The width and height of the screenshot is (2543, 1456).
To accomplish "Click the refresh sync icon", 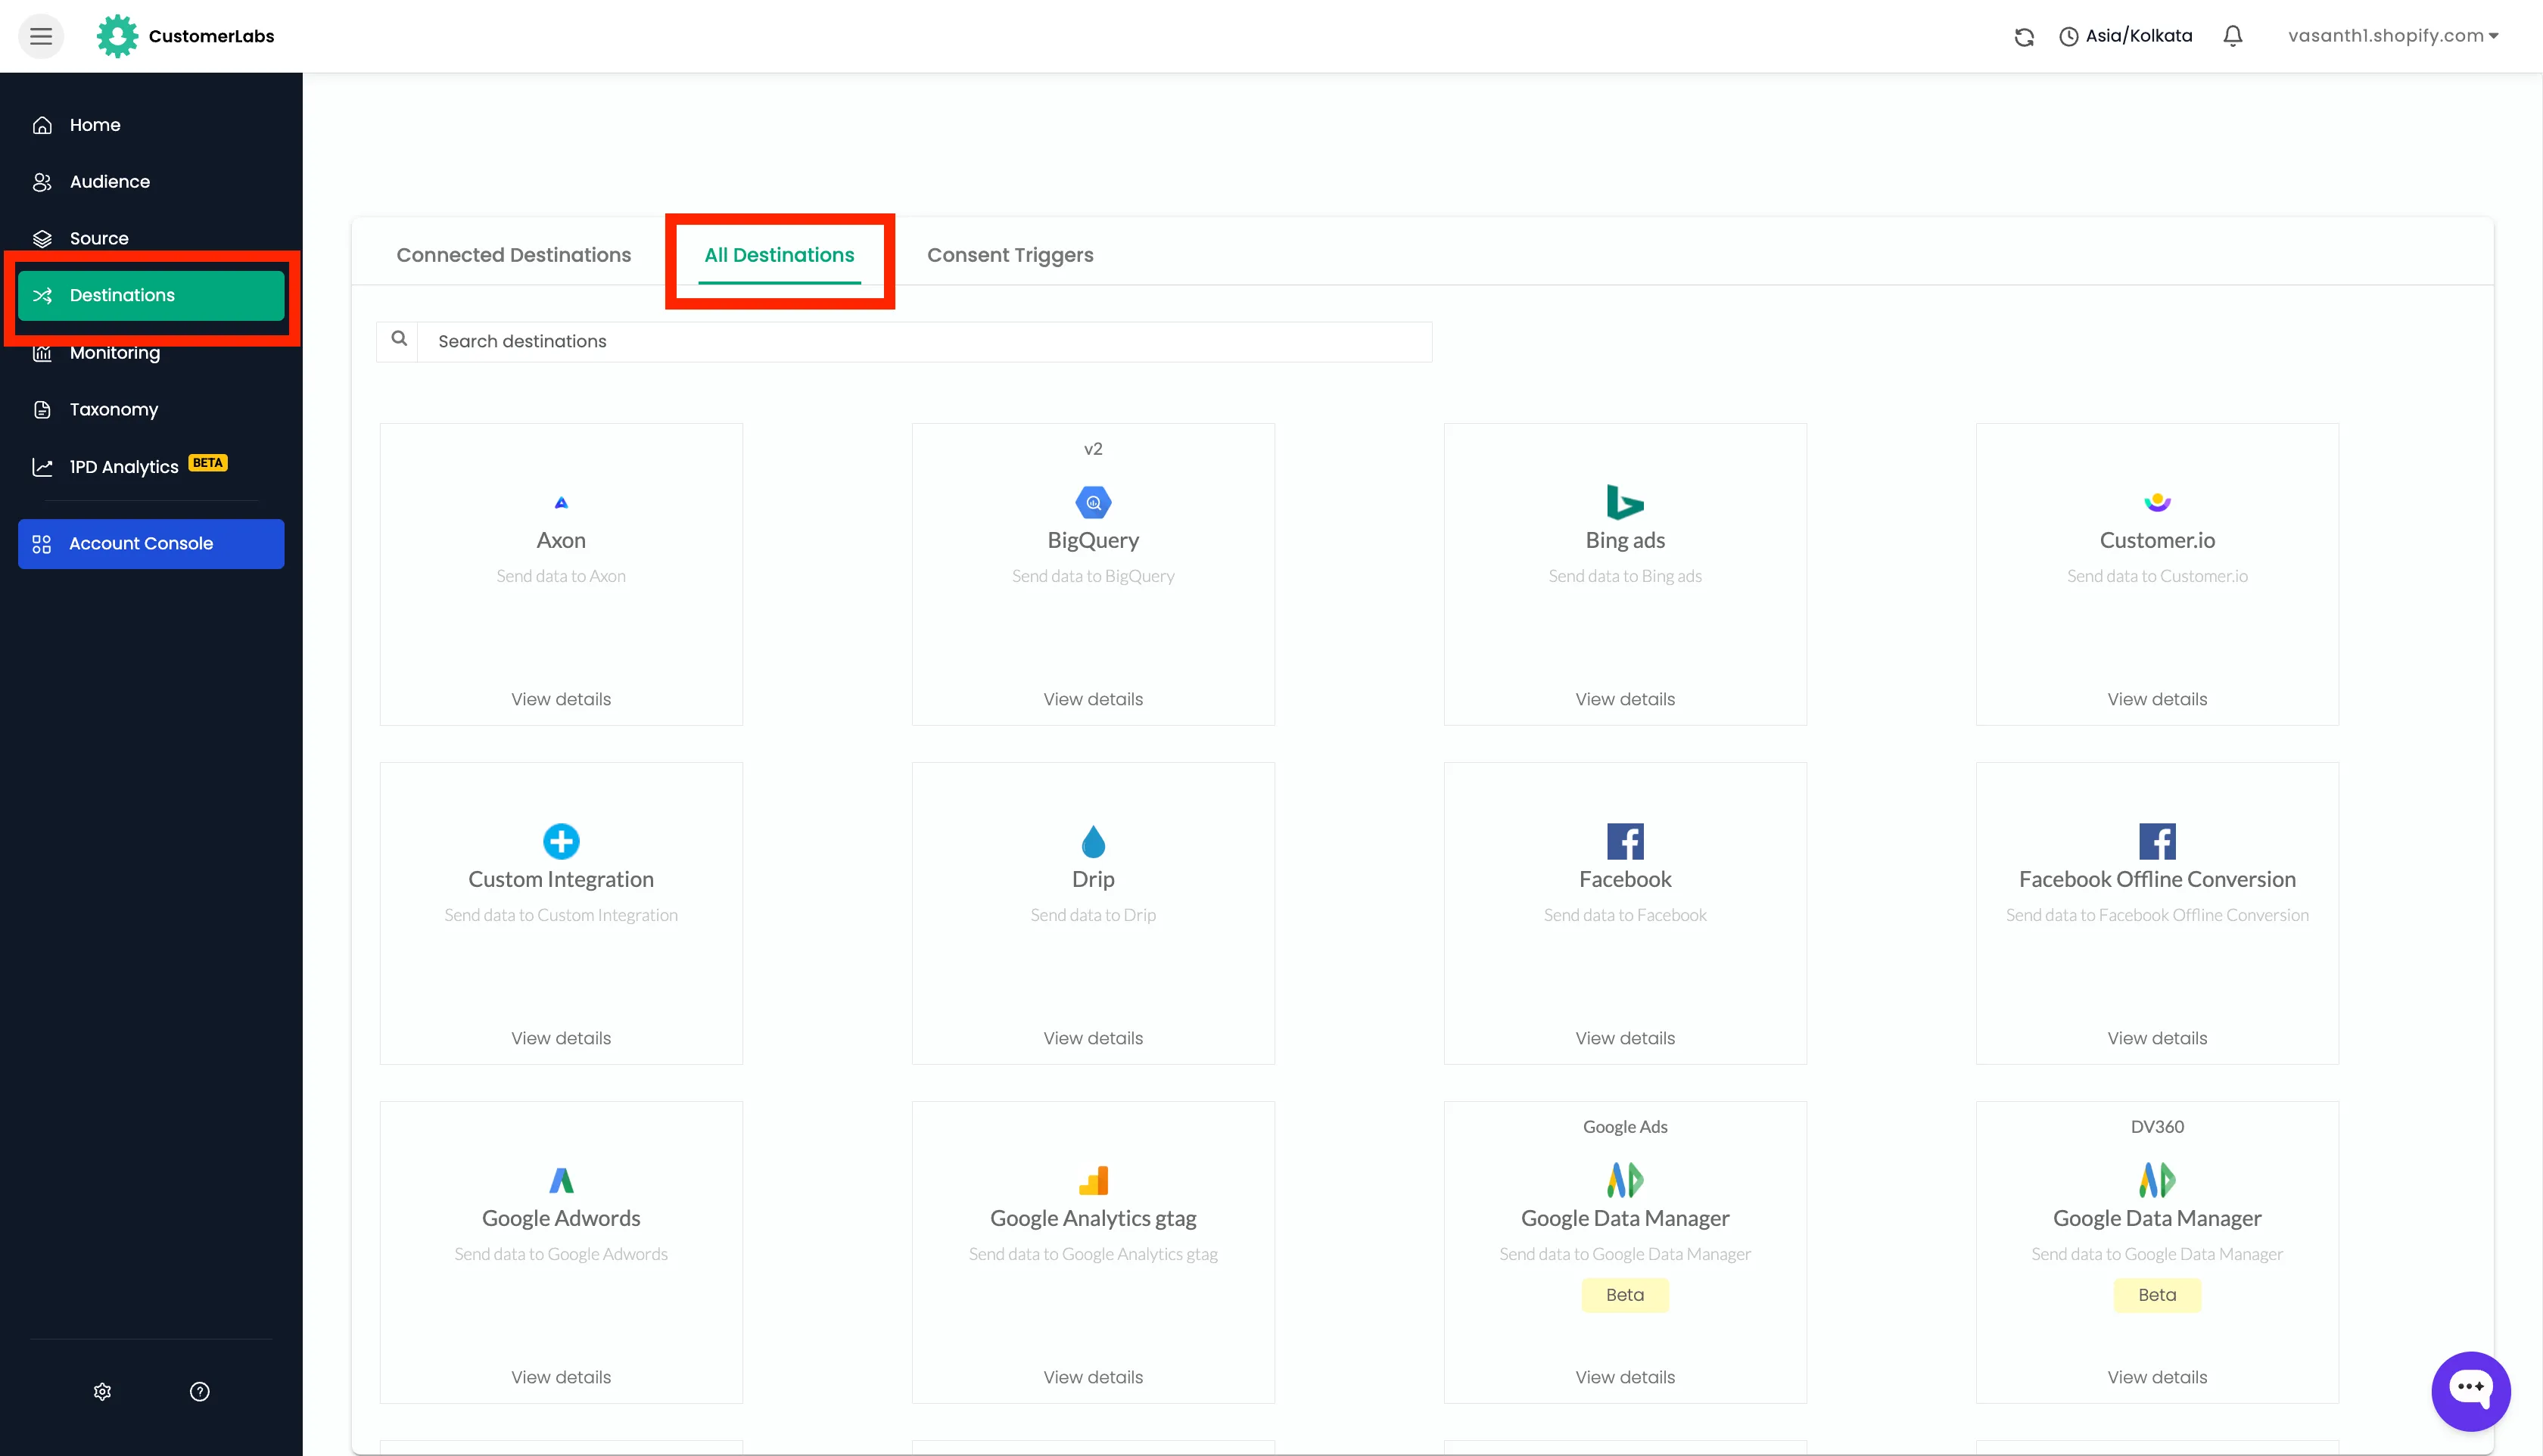I will pos(2024,36).
